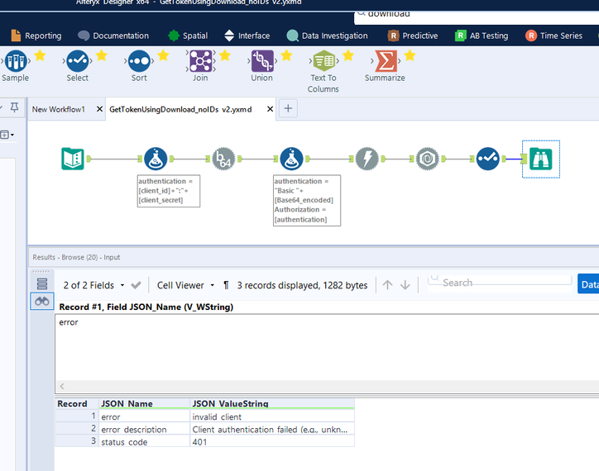The image size is (599, 471).
Task: Click the Data button in results
Action: pyautogui.click(x=588, y=284)
